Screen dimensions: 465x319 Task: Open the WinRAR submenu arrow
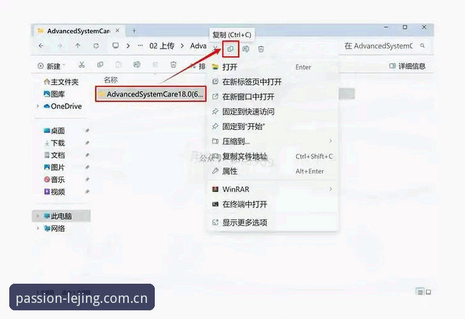tap(331, 189)
